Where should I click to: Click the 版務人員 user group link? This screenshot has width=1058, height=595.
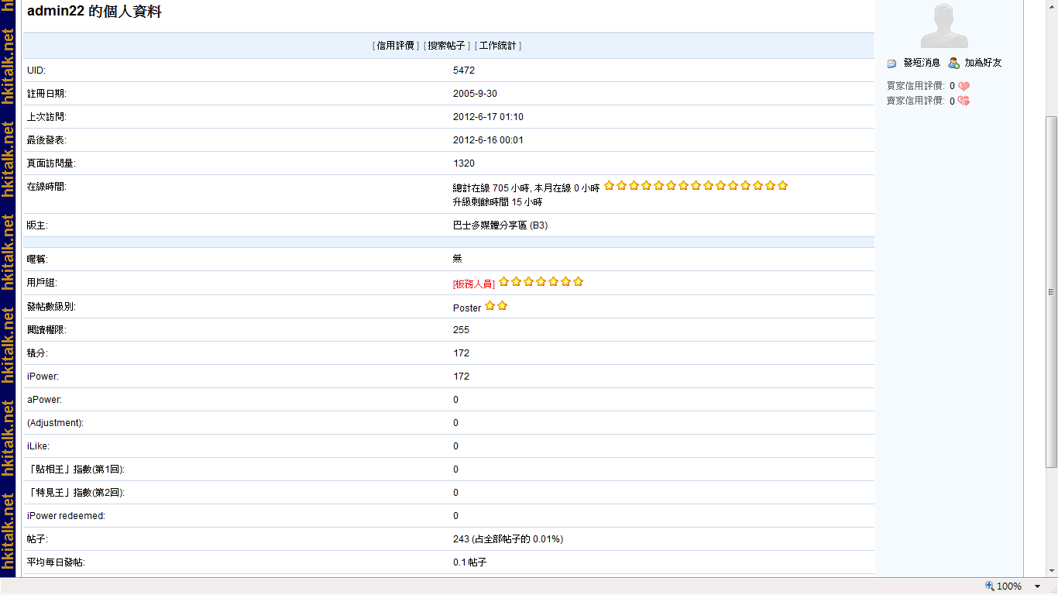[474, 284]
